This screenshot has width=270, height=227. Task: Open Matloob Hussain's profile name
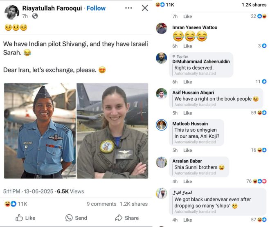[190, 124]
